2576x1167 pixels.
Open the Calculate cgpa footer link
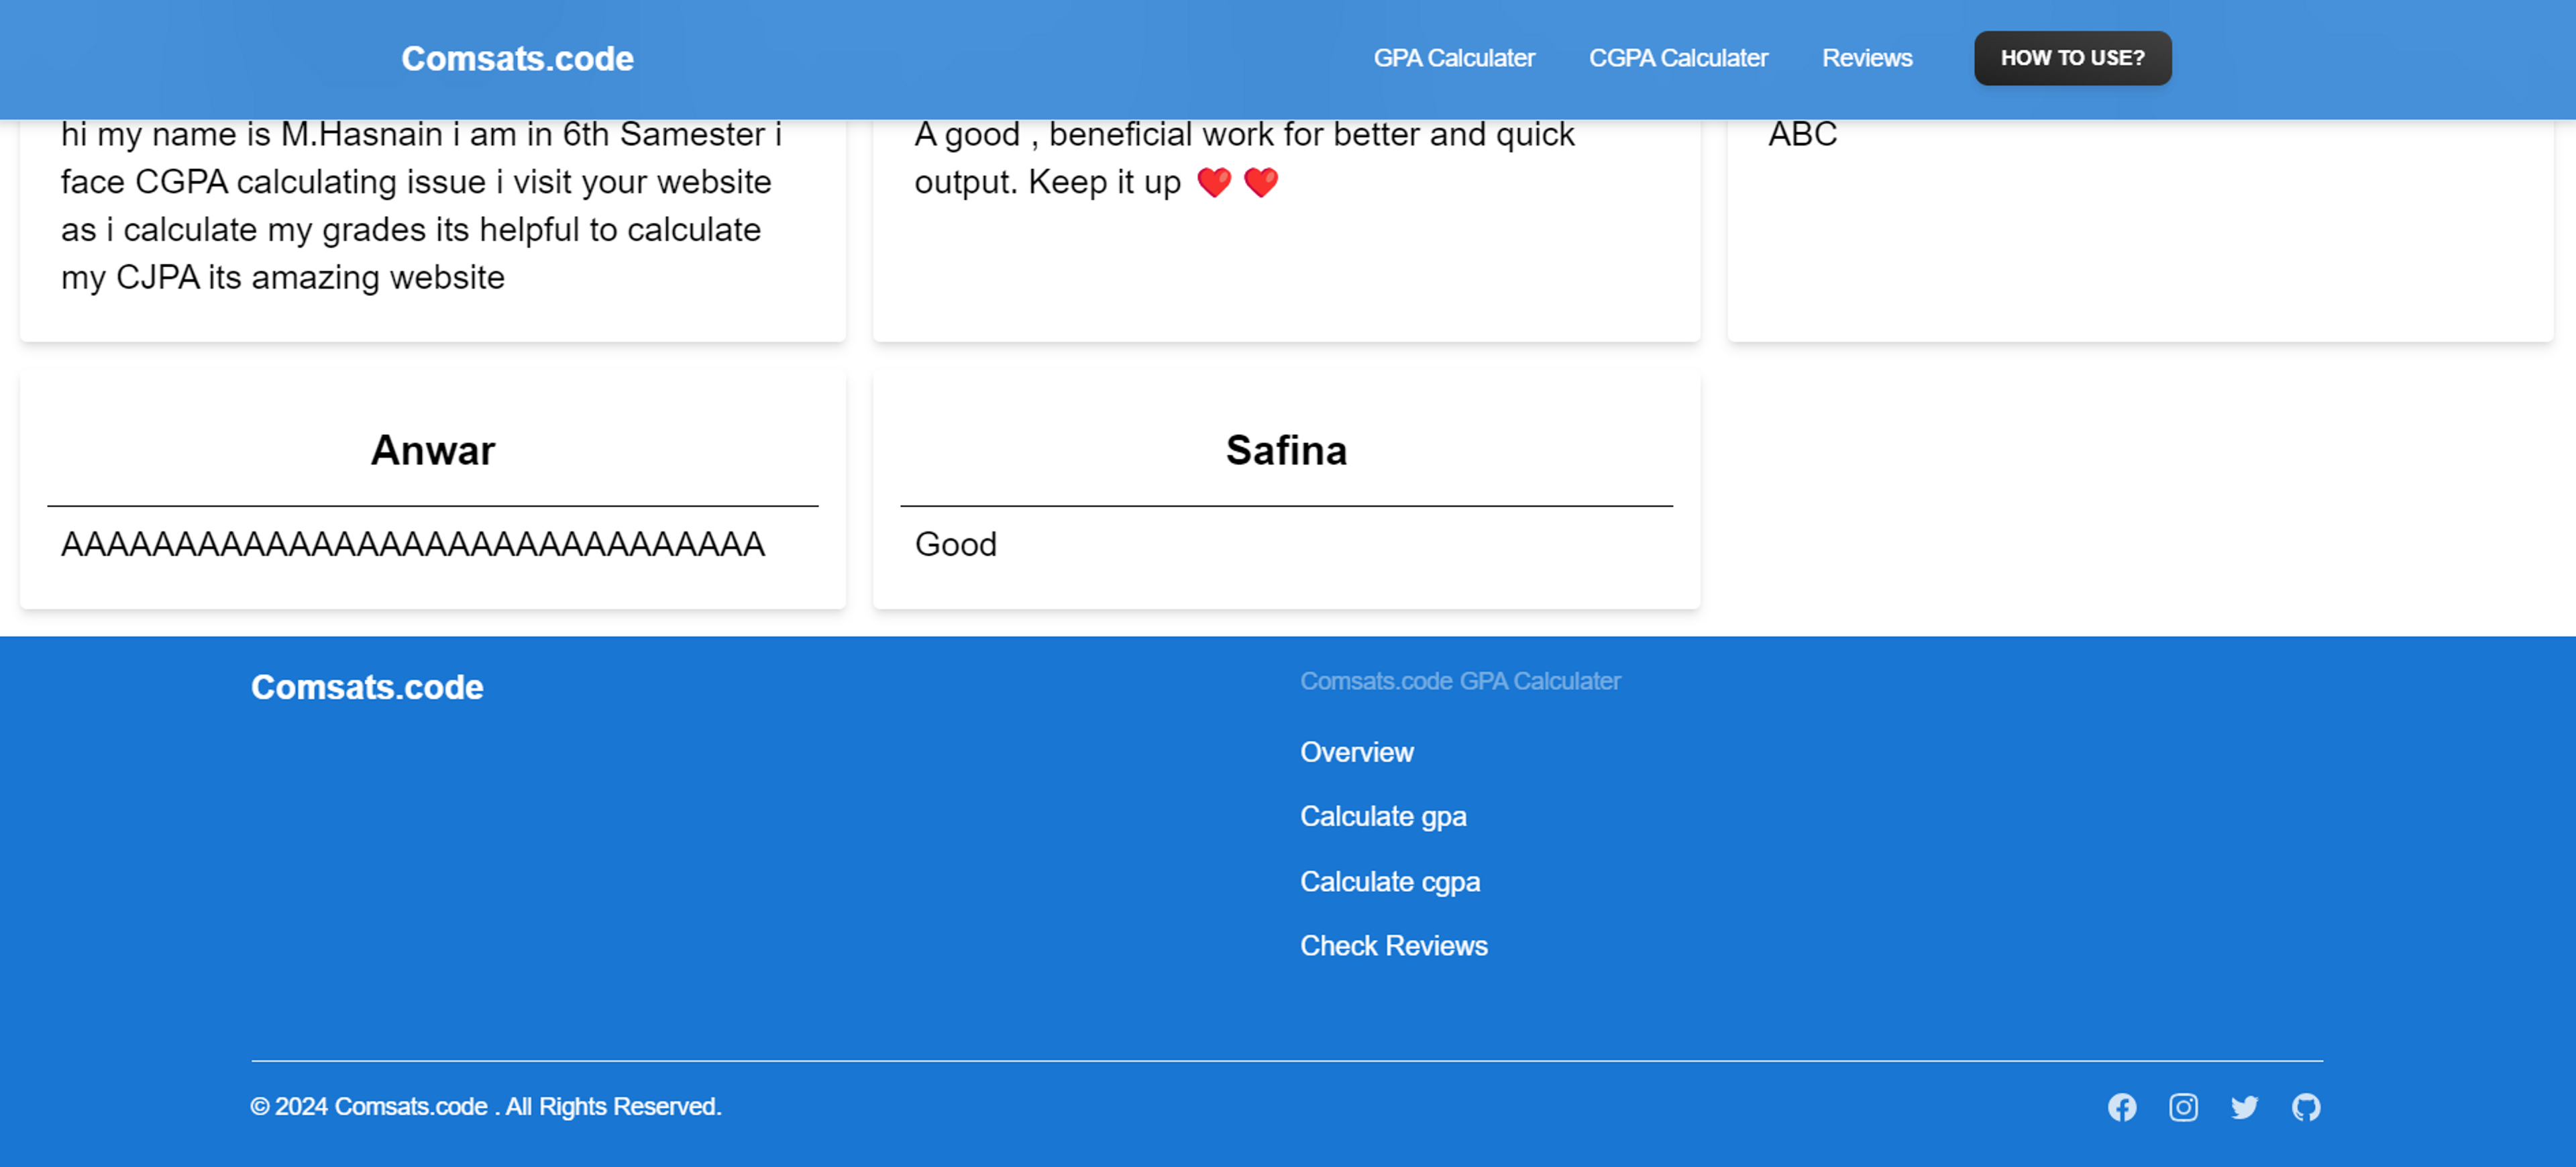tap(1390, 882)
